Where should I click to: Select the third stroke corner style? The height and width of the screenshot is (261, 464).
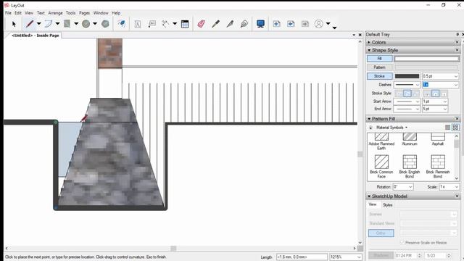415,94
